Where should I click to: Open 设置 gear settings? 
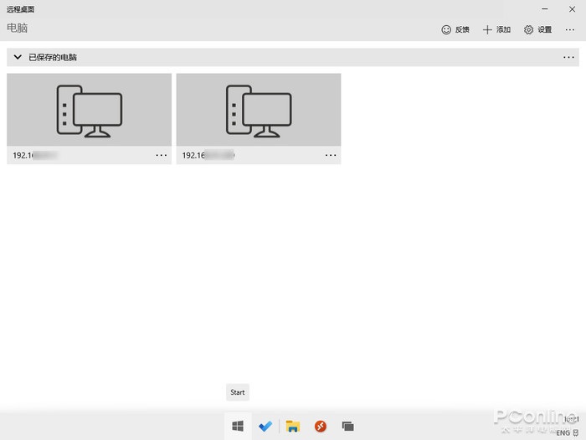[x=537, y=29]
